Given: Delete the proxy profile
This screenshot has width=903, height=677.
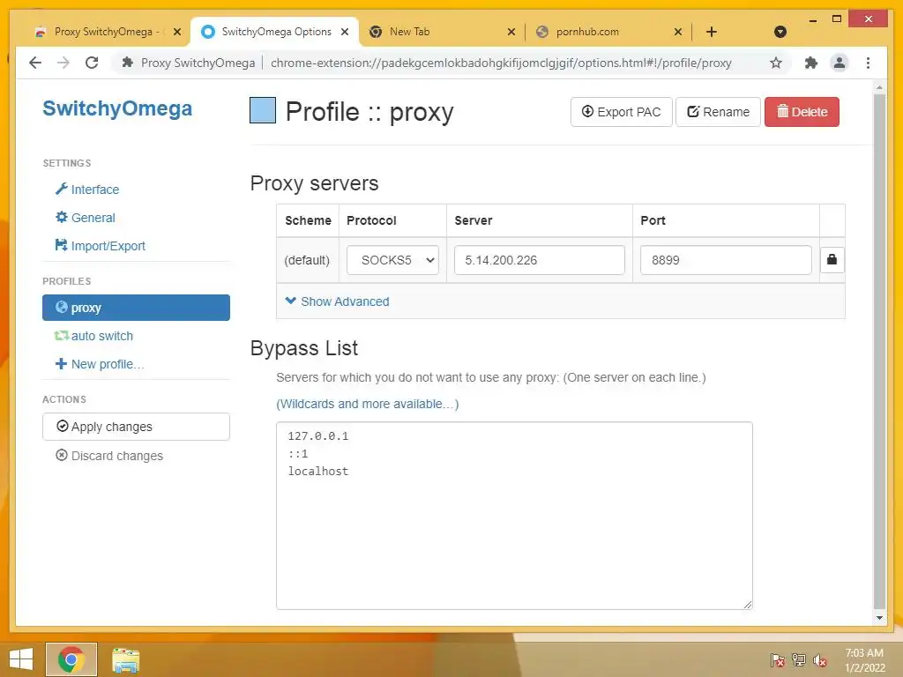Looking at the screenshot, I should (x=802, y=112).
